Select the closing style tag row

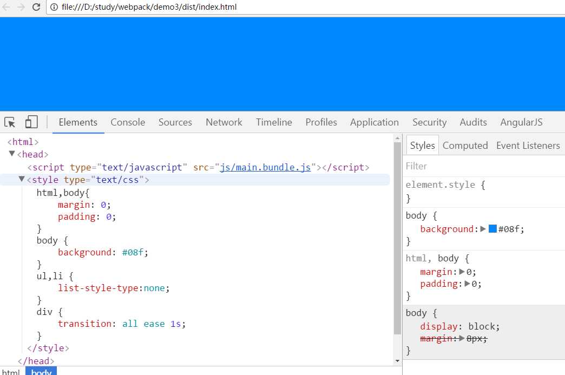coord(48,348)
